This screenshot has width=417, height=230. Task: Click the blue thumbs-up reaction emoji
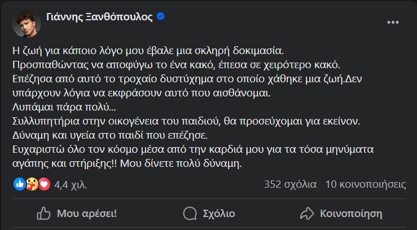(19, 184)
